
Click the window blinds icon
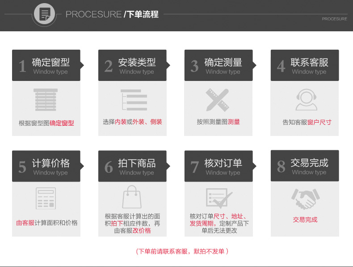coord(46,100)
